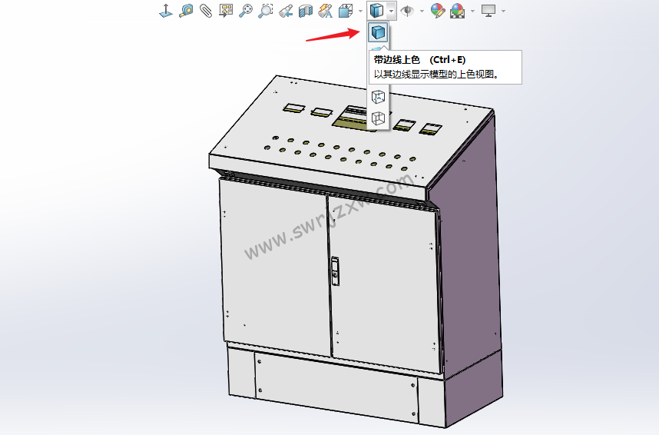Click the Zoom to Fit magnifier icon
This screenshot has height=435, width=659.
246,11
